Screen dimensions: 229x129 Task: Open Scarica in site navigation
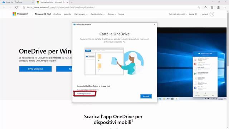121,14
